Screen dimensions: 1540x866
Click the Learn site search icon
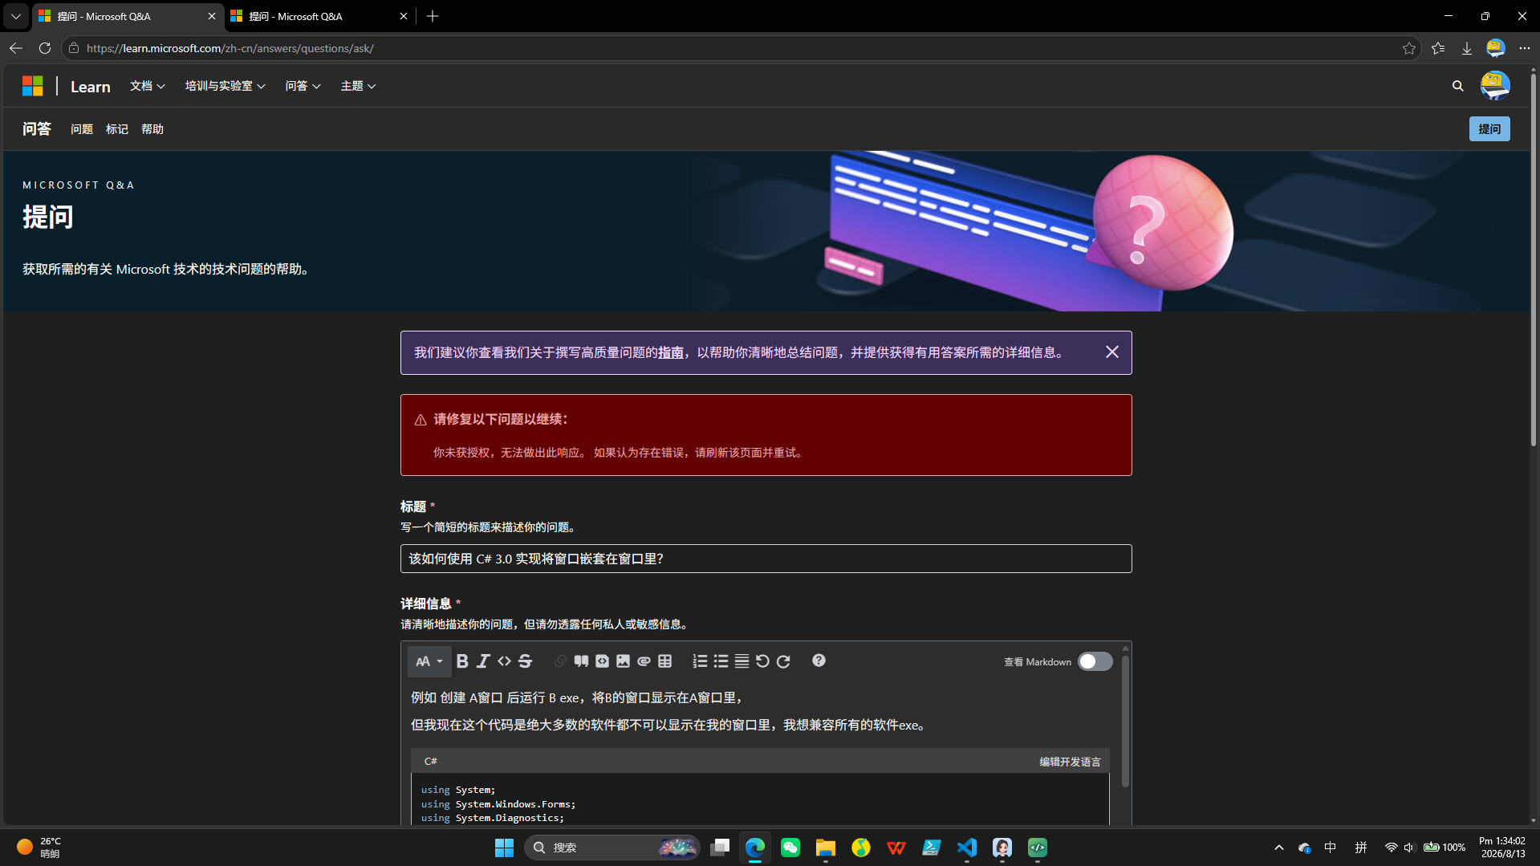tap(1457, 86)
